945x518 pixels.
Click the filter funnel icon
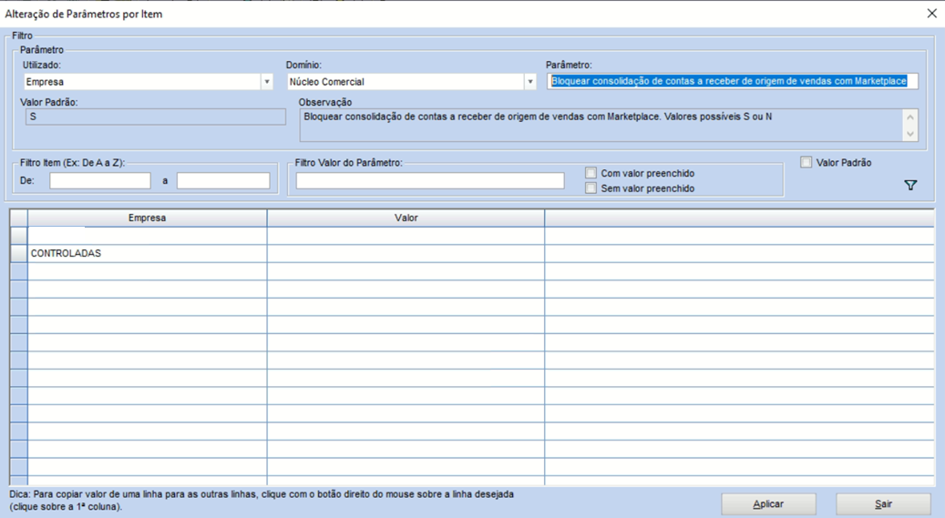(x=909, y=185)
